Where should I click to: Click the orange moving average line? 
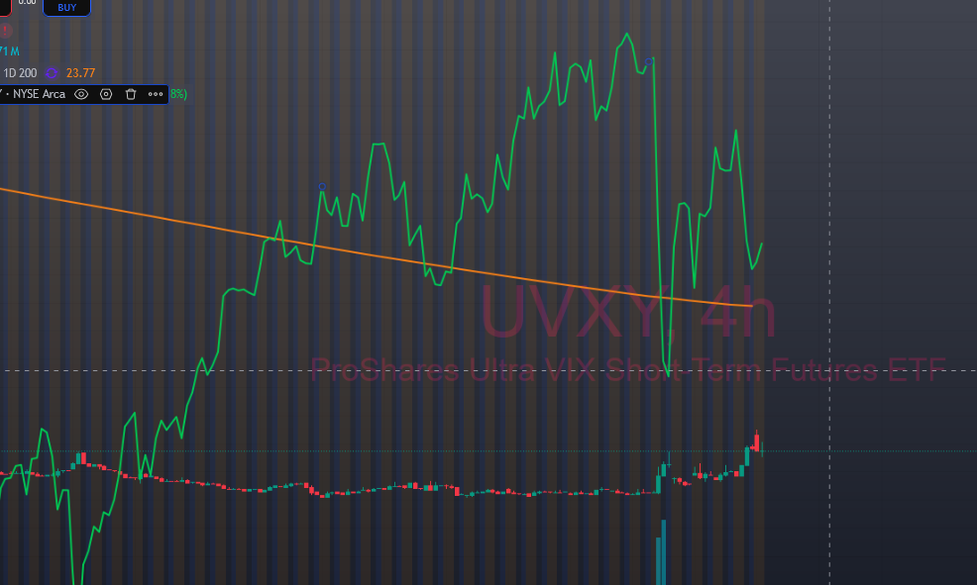[x=374, y=255]
